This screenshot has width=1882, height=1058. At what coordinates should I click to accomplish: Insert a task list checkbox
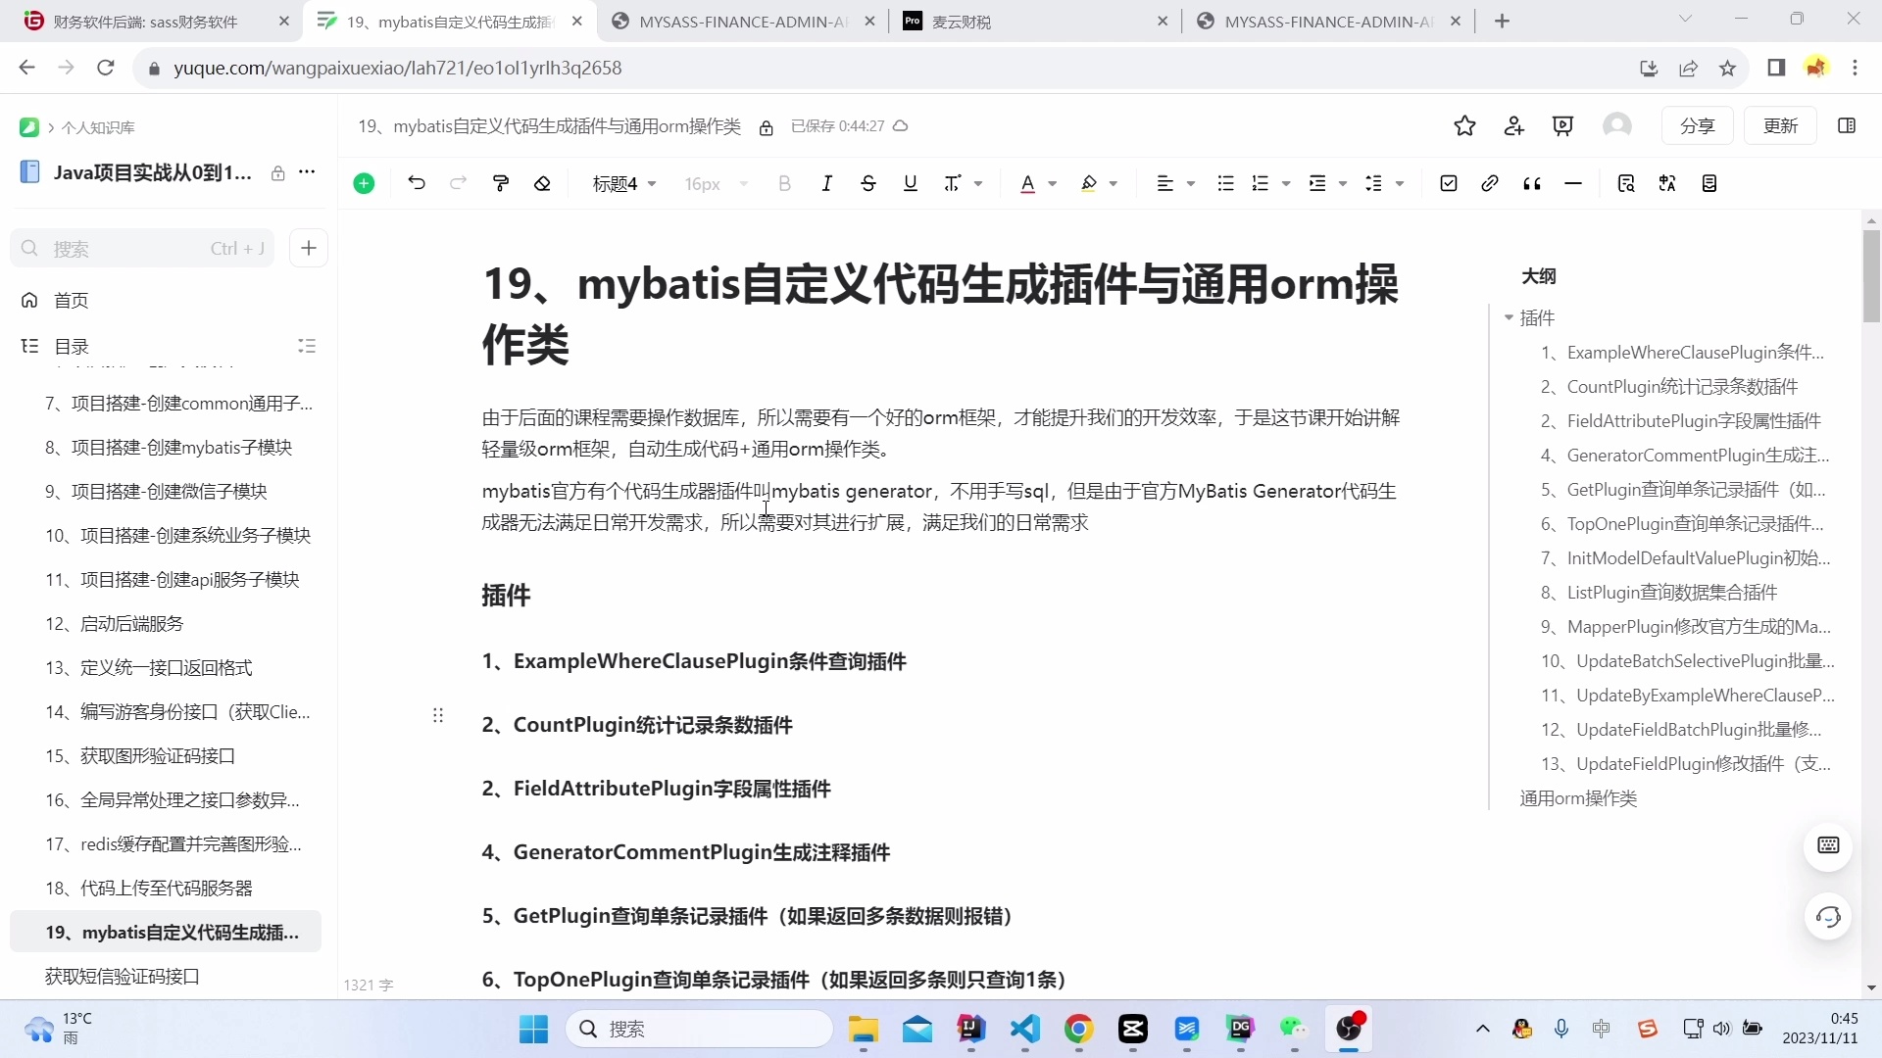(x=1449, y=183)
